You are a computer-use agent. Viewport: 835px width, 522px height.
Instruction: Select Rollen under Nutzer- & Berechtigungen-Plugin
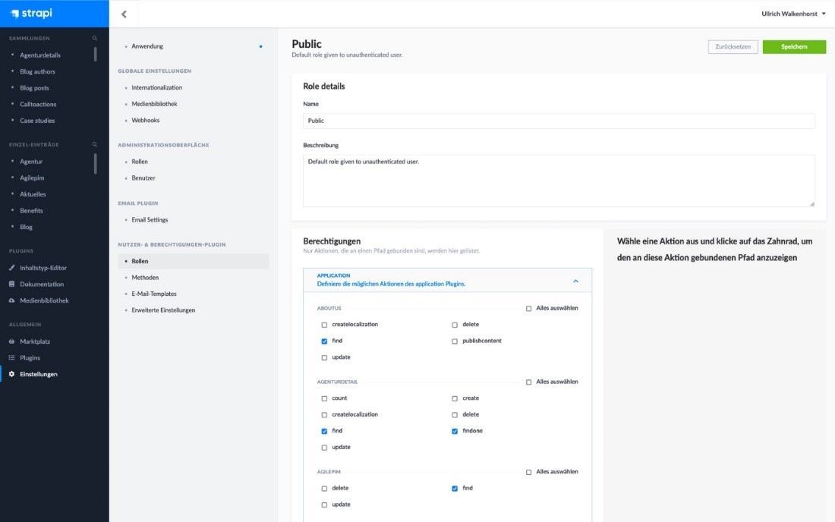(x=139, y=260)
